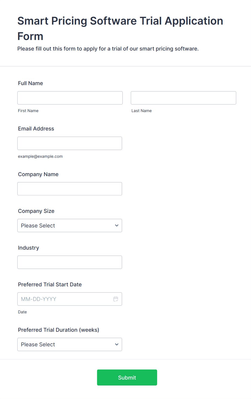Image resolution: width=251 pixels, height=399 pixels.
Task: Click the example@example.com hint text
Action: (40, 156)
